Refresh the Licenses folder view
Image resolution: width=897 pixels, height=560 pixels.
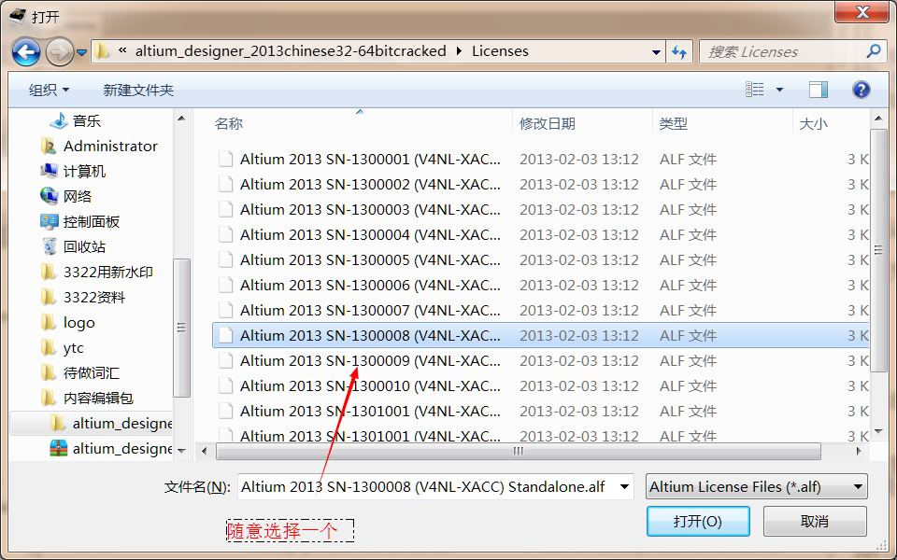click(679, 52)
